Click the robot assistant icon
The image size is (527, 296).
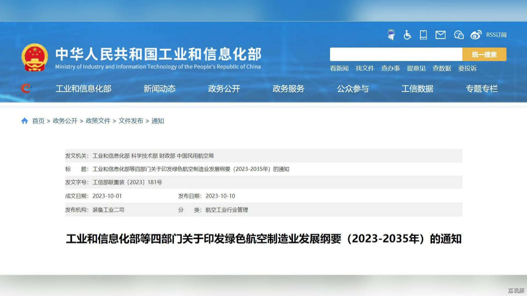(x=391, y=35)
